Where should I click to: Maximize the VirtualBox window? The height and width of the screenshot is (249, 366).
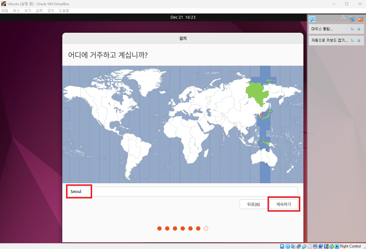[347, 4]
